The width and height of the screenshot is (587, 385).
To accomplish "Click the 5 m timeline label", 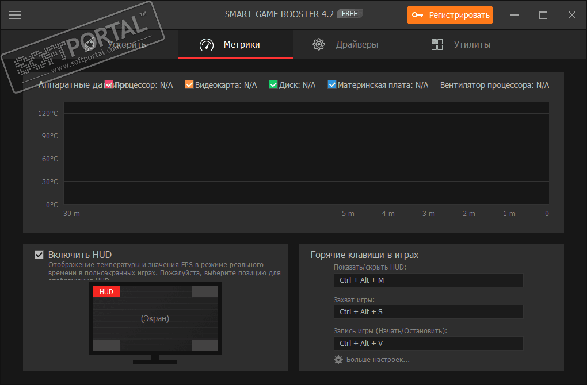I will [348, 213].
